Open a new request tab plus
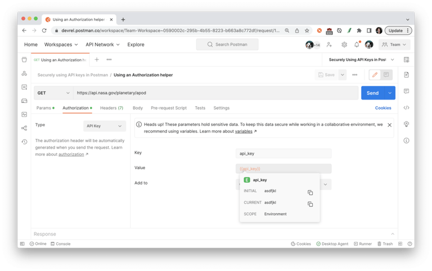Viewport: 432px width, 271px height. click(97, 60)
